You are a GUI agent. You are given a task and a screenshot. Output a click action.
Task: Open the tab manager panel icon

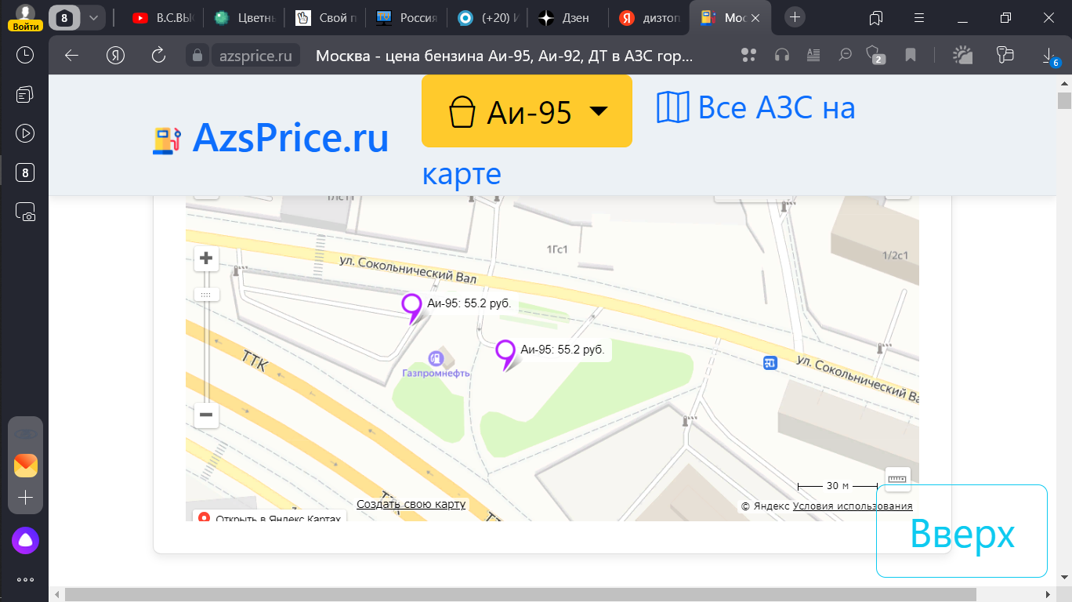pyautogui.click(x=876, y=17)
